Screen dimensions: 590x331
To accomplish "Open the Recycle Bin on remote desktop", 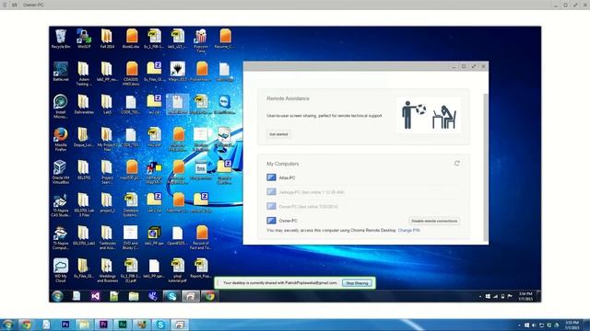I will pyautogui.click(x=61, y=39).
